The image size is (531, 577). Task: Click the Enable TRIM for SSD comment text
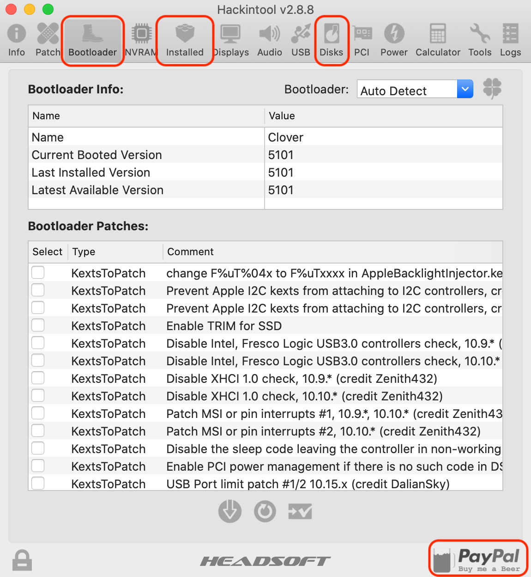(224, 326)
